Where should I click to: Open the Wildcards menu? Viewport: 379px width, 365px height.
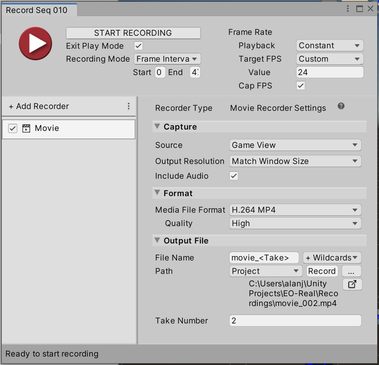coord(332,258)
